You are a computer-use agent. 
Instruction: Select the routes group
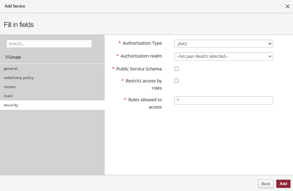tap(10, 87)
